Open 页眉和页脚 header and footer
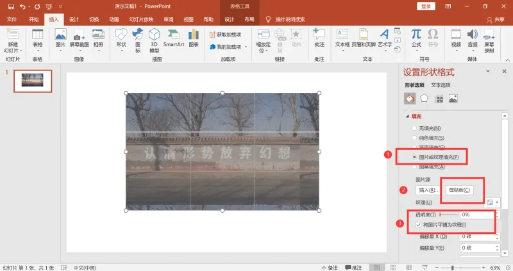This screenshot has height=271, width=513. coord(364,38)
